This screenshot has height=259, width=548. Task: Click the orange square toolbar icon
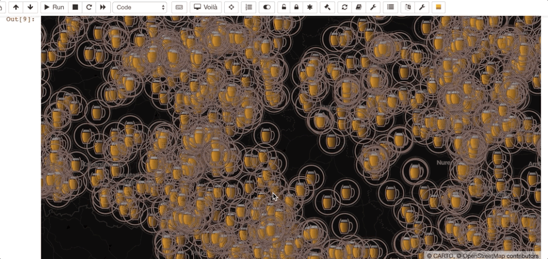[x=439, y=7]
